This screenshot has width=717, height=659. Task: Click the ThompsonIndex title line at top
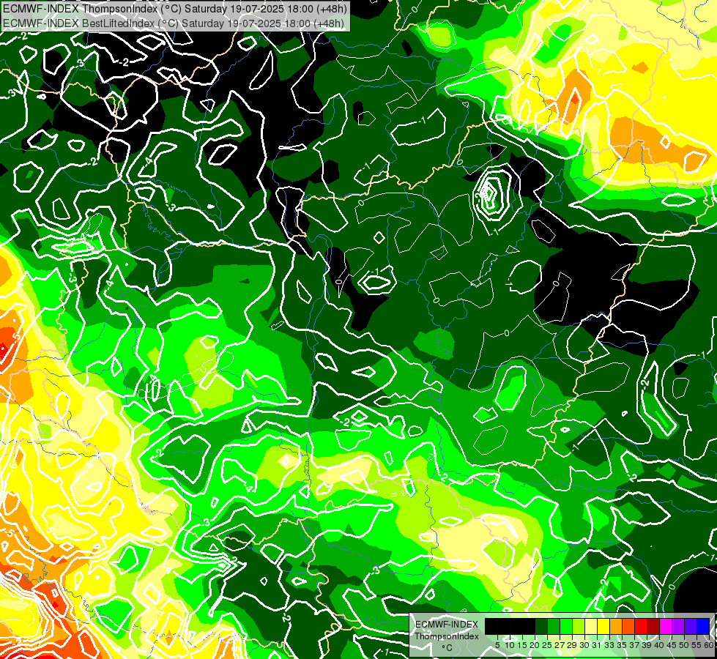pos(175,8)
